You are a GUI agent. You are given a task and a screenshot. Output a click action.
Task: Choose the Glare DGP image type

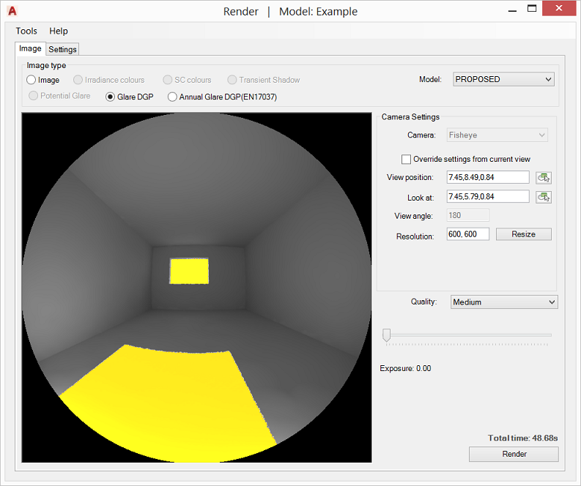point(111,97)
